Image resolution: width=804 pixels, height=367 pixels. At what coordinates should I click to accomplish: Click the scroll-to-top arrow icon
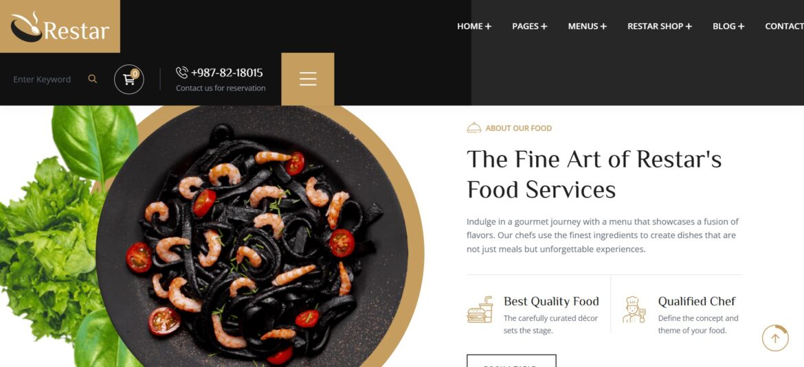(774, 338)
